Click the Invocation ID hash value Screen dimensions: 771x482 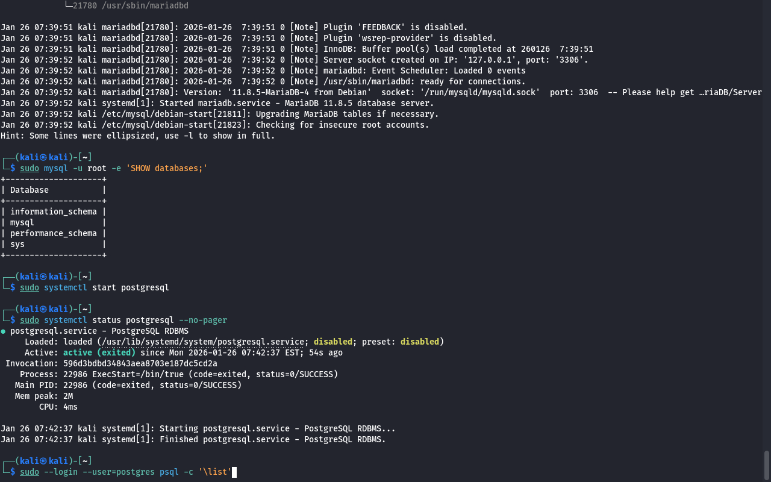[140, 363]
